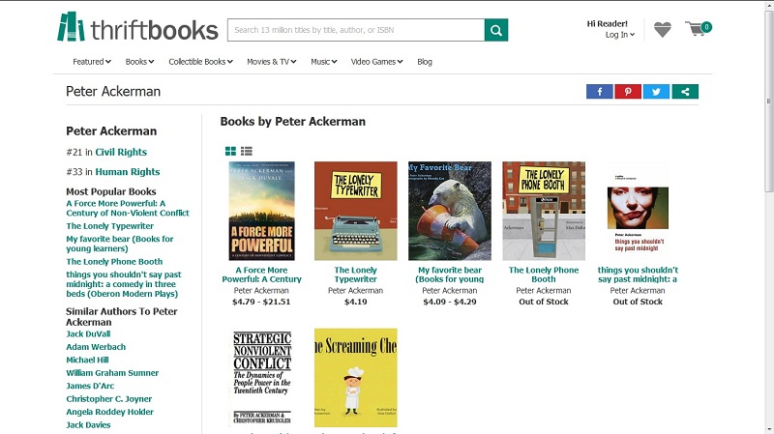Click A Force More Powerful book cover
This screenshot has height=434, width=774.
coord(261,211)
